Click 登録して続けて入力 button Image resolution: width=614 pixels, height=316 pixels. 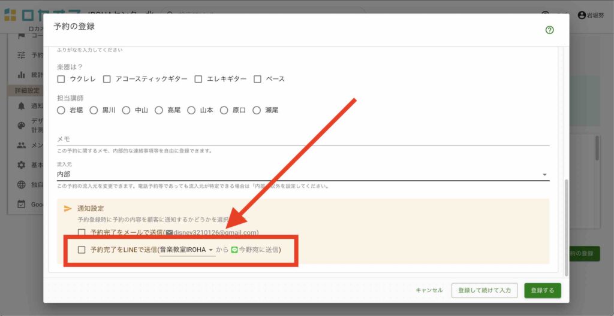click(x=484, y=290)
